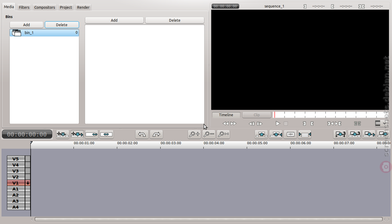392x224 pixels.
Task: Delete the selected bin
Action: tap(62, 25)
